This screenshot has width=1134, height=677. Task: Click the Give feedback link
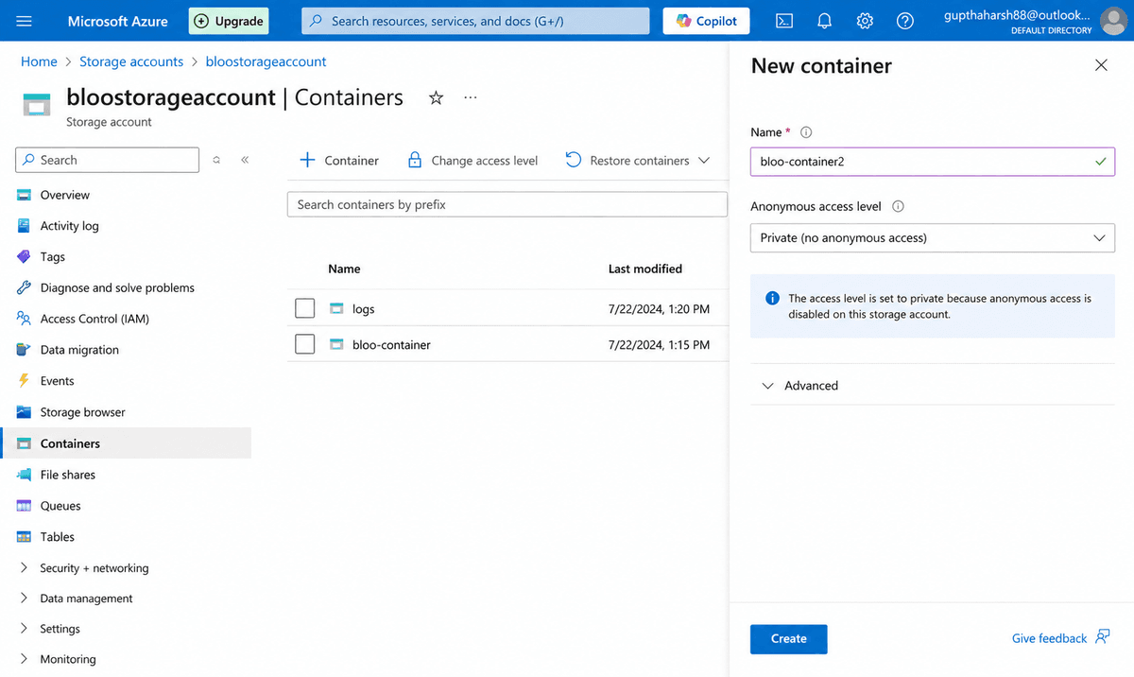tap(1049, 638)
